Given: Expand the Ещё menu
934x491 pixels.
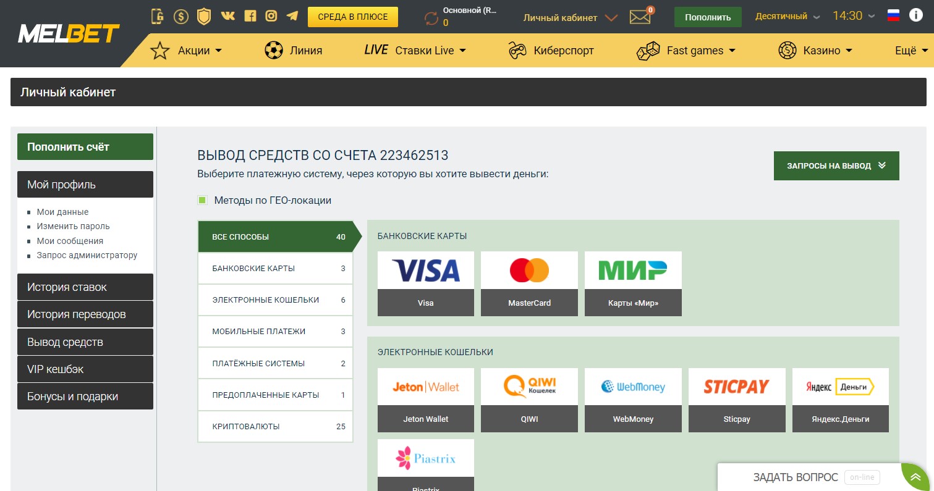Looking at the screenshot, I should coord(911,51).
